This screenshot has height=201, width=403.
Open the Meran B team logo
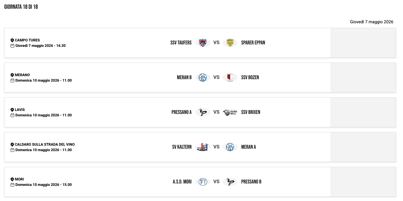pos(203,77)
